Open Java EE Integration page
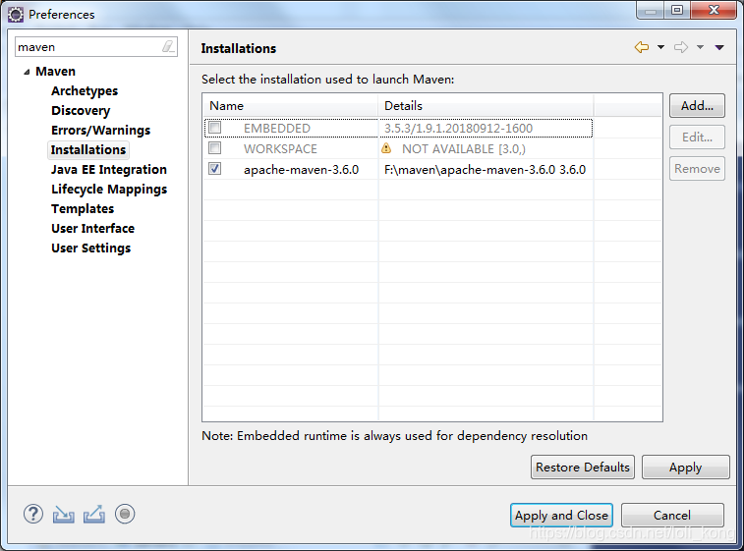Screen dimensions: 744x551 pos(109,169)
